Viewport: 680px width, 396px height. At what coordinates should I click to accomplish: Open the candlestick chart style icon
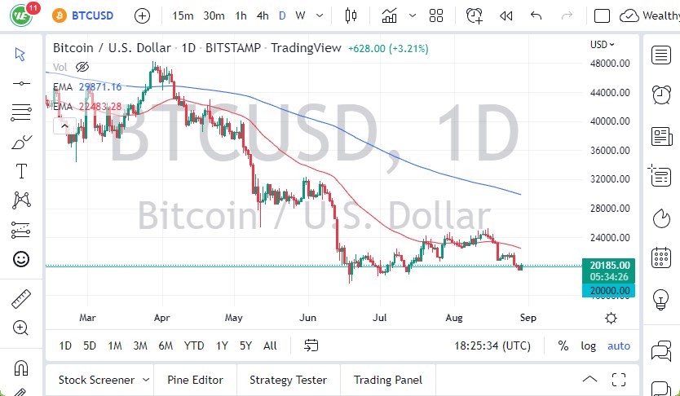(351, 15)
